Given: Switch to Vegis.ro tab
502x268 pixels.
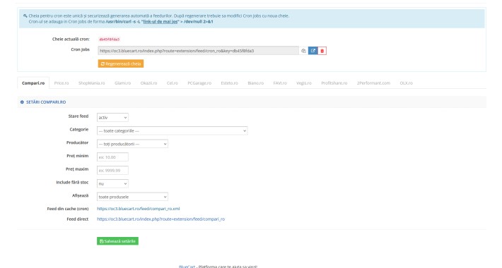Looking at the screenshot, I should click(304, 83).
